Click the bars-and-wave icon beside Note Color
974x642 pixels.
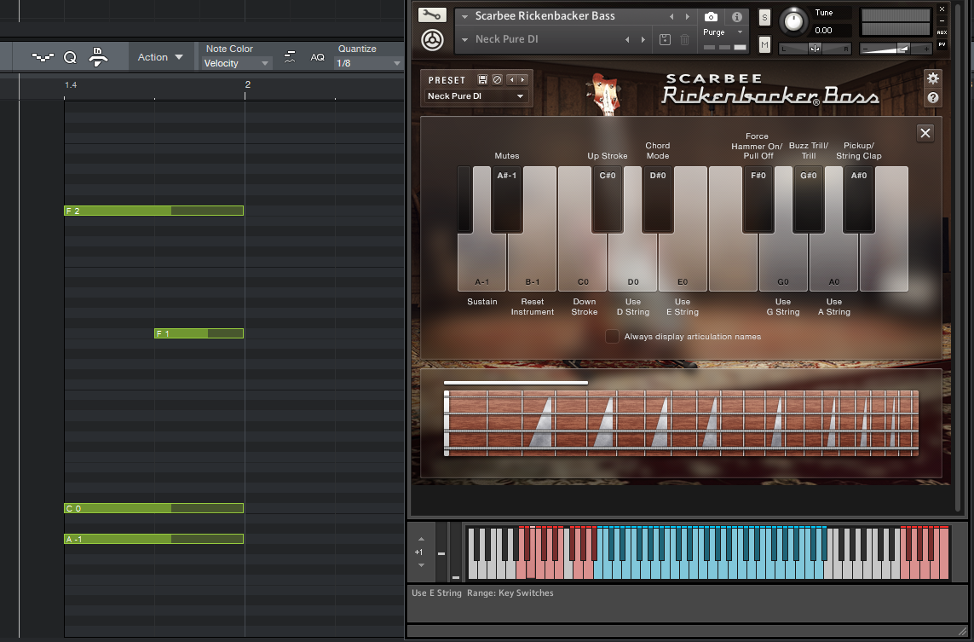290,57
